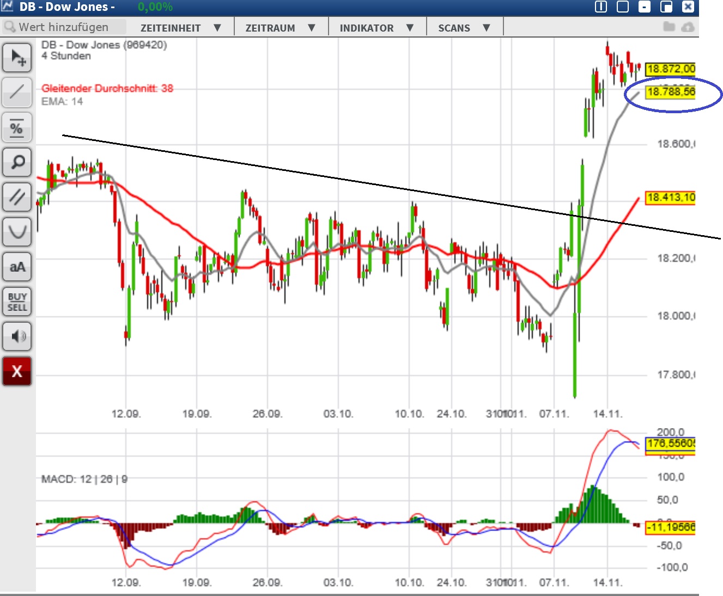Click the yellow 18.872,00 price label
The width and height of the screenshot is (723, 596).
tap(671, 68)
